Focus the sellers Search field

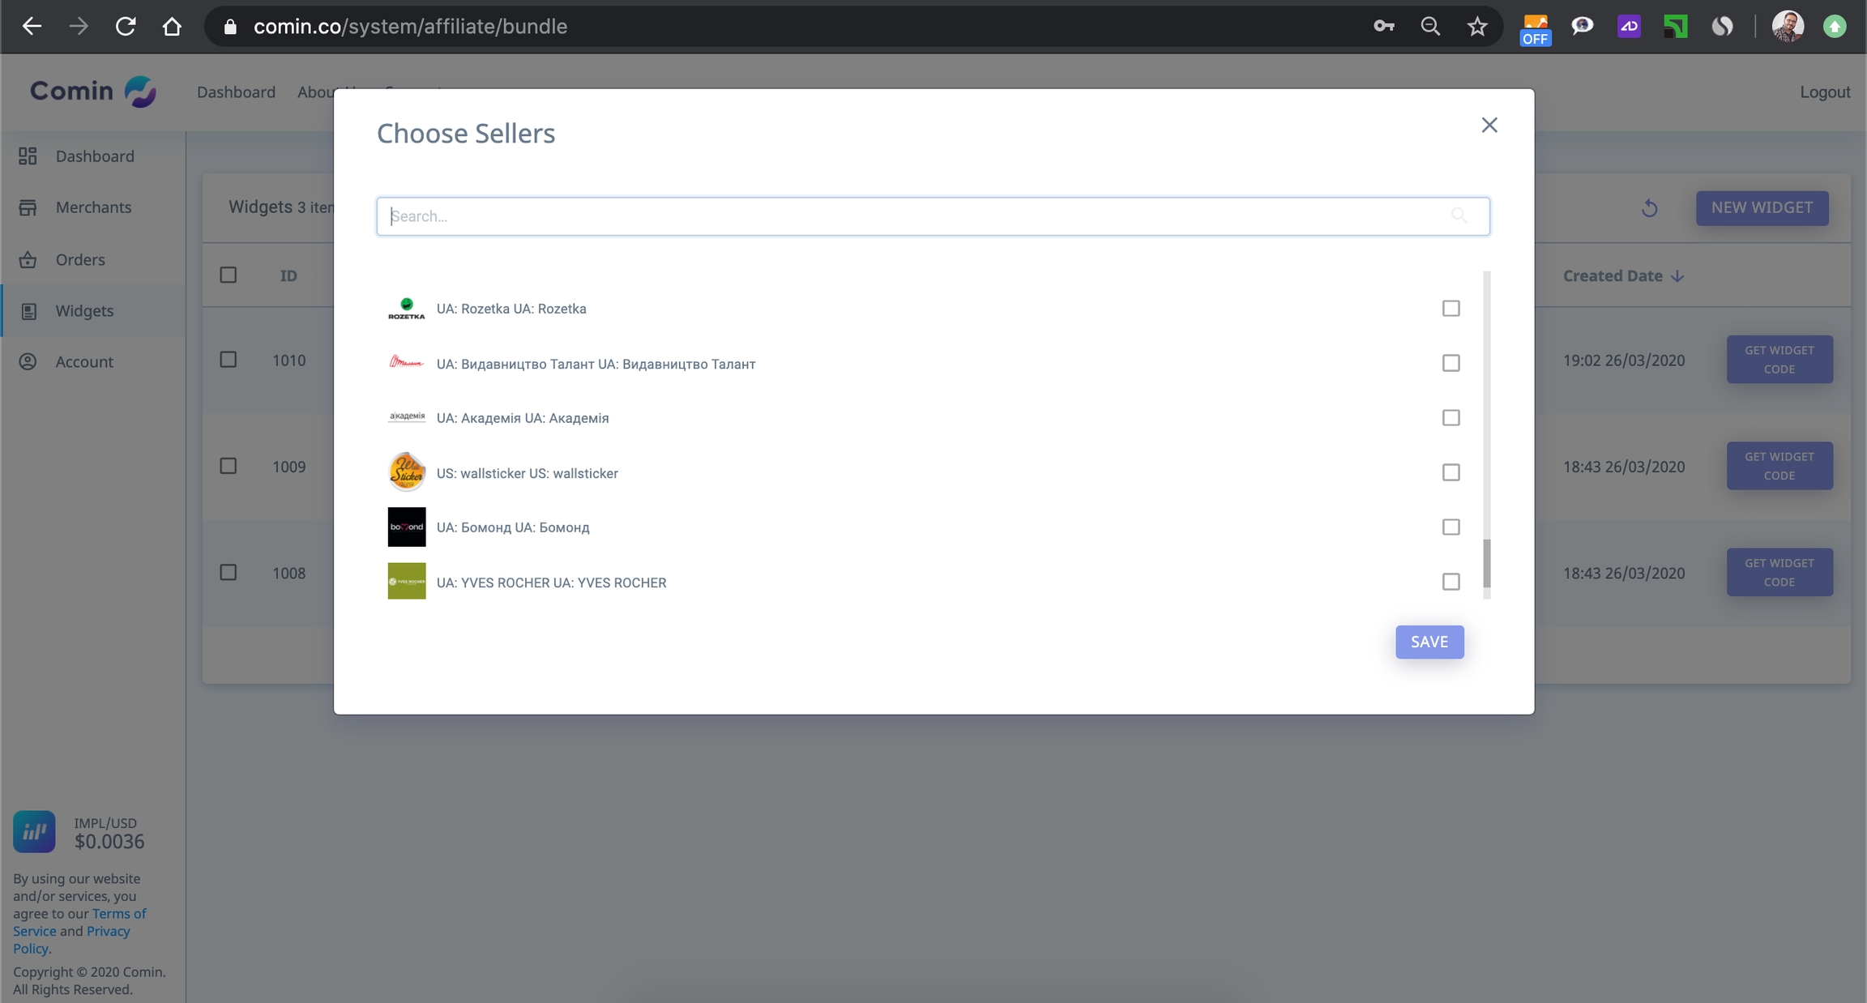(933, 216)
